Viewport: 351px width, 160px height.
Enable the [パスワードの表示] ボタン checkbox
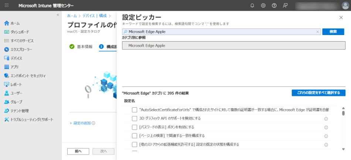[134, 127]
